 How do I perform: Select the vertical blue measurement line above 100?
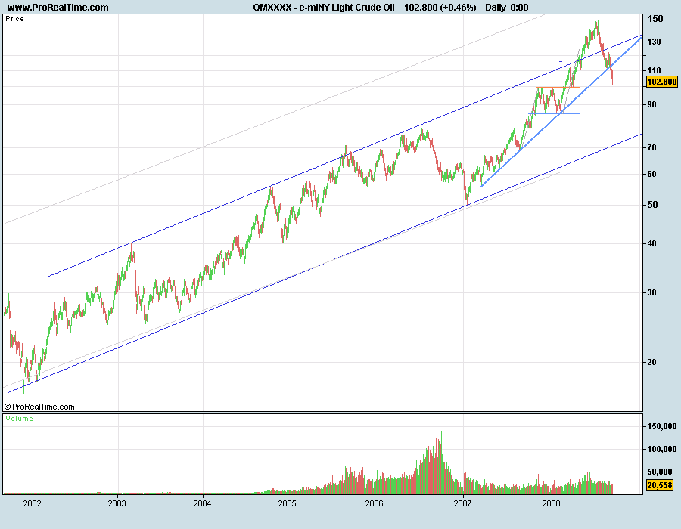pyautogui.click(x=561, y=75)
